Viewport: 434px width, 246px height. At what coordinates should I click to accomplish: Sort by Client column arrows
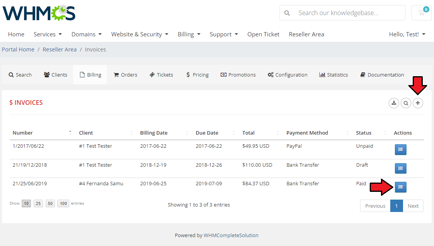[x=132, y=133]
